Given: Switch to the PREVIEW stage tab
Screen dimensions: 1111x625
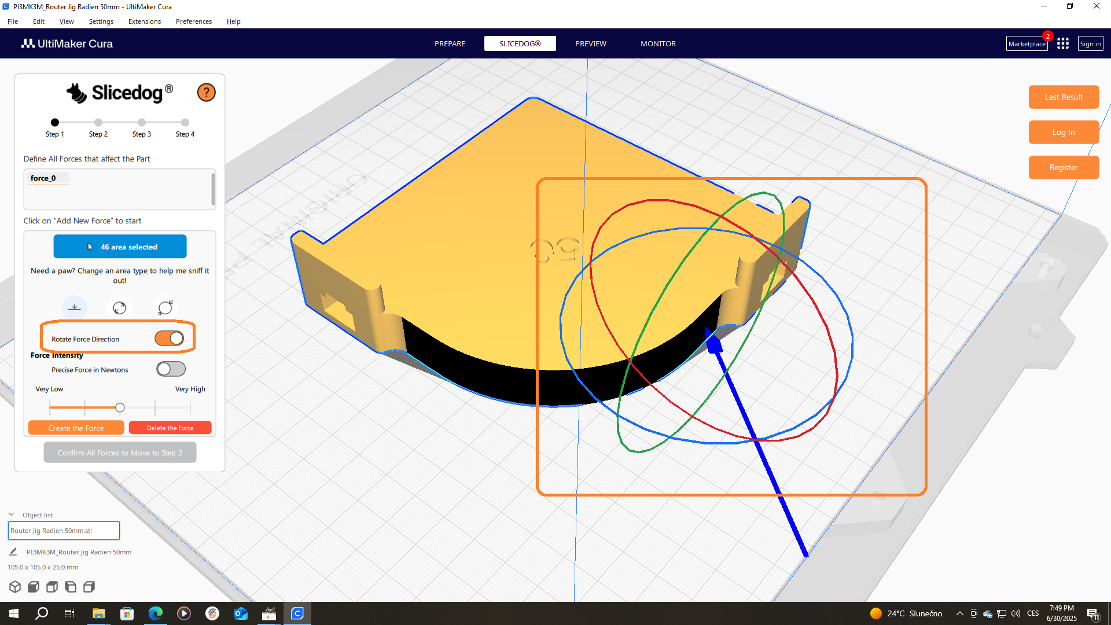Looking at the screenshot, I should (591, 44).
